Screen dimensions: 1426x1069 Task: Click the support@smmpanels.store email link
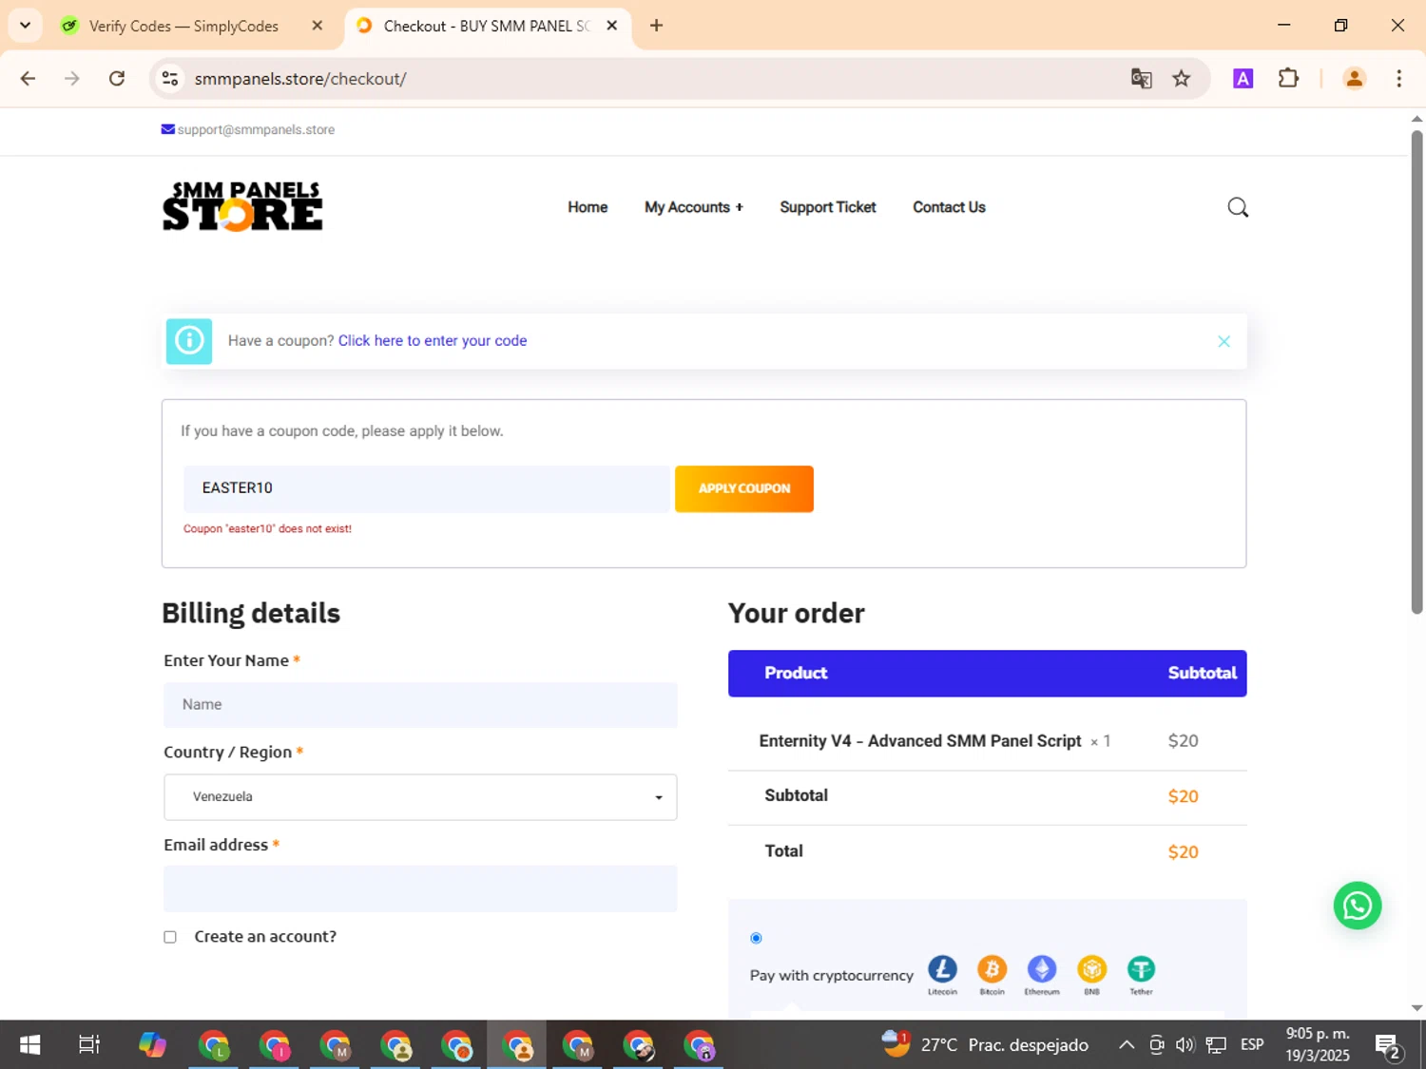click(x=256, y=130)
